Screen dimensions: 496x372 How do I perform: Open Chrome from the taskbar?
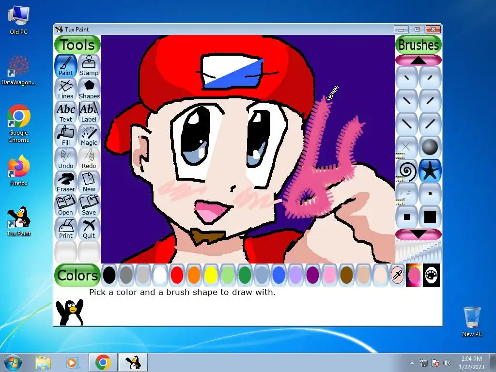(x=103, y=362)
